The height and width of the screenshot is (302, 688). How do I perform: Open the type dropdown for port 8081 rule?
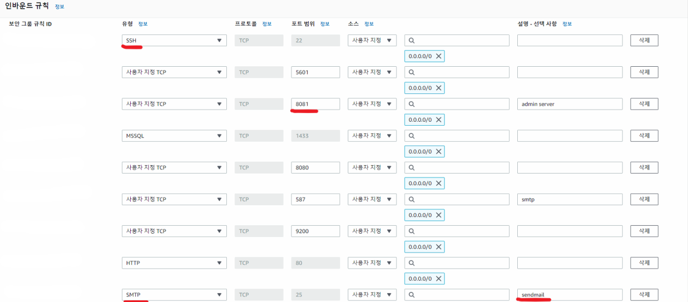[174, 104]
